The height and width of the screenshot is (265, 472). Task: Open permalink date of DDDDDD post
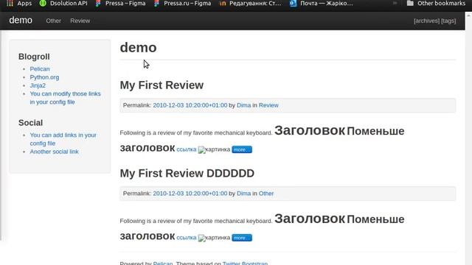click(190, 194)
